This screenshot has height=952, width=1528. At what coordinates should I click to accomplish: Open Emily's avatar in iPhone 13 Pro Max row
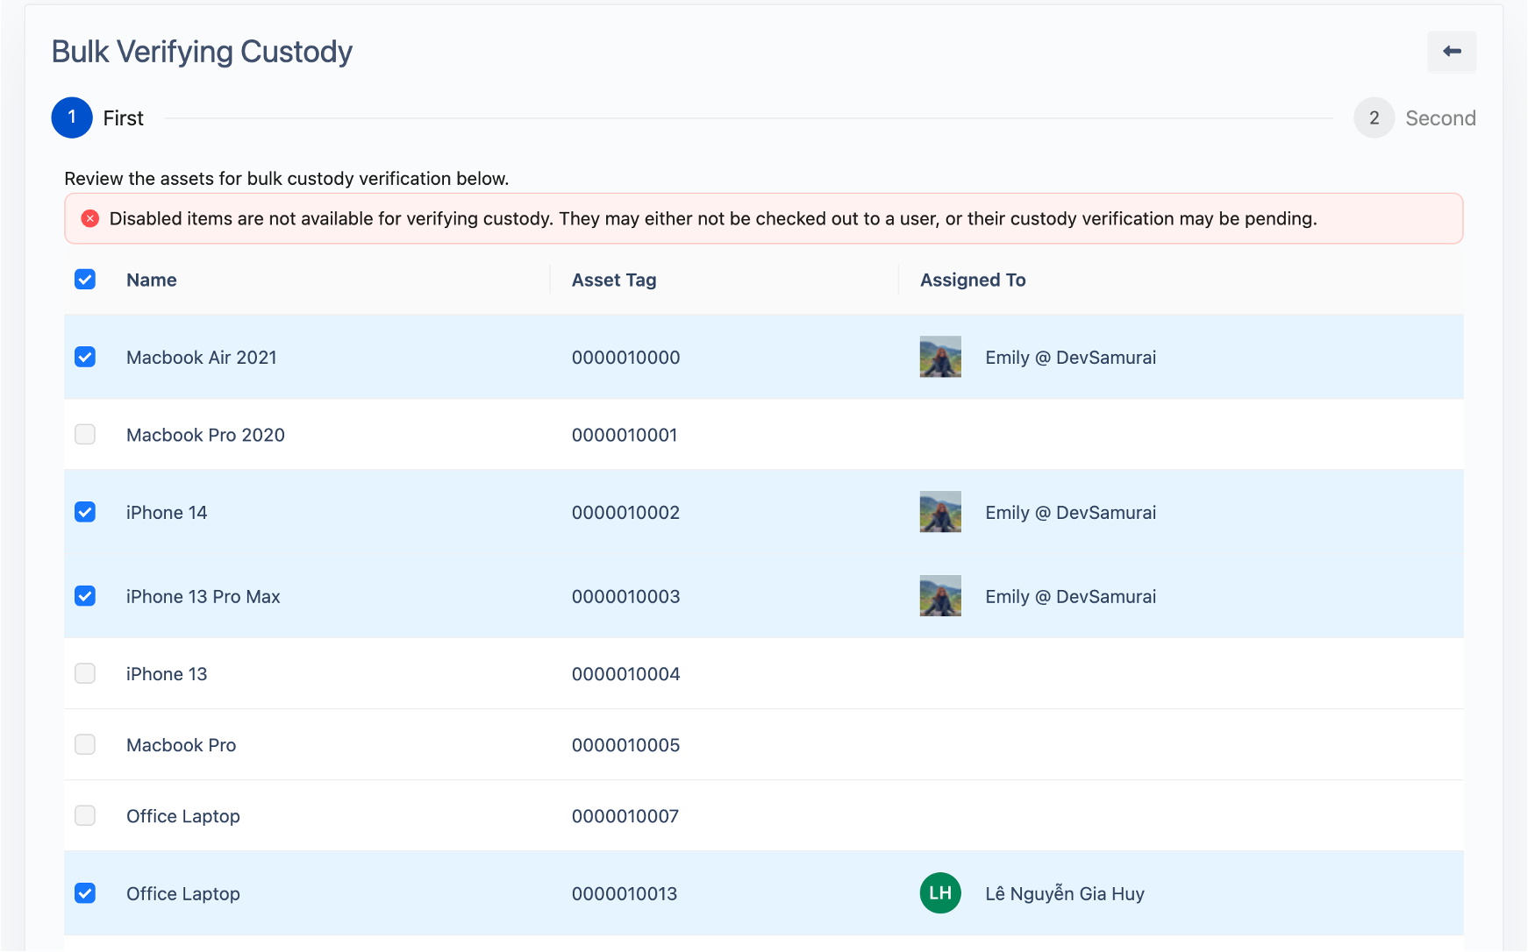click(940, 596)
